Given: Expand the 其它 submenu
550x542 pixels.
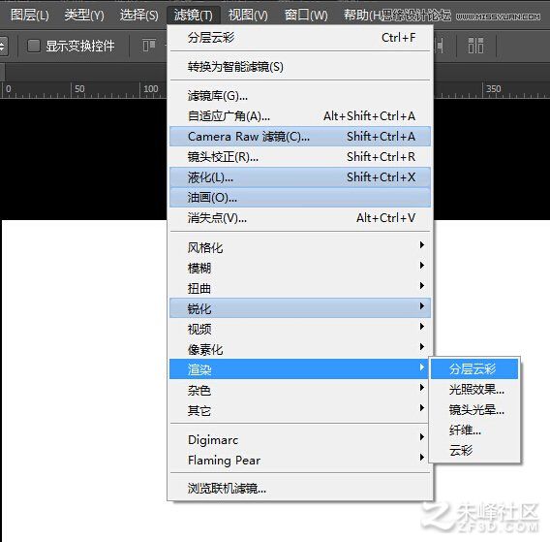Looking at the screenshot, I should 300,410.
